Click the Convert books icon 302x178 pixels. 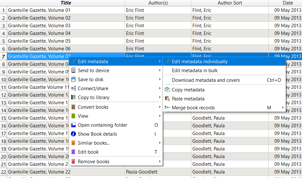click(x=73, y=107)
